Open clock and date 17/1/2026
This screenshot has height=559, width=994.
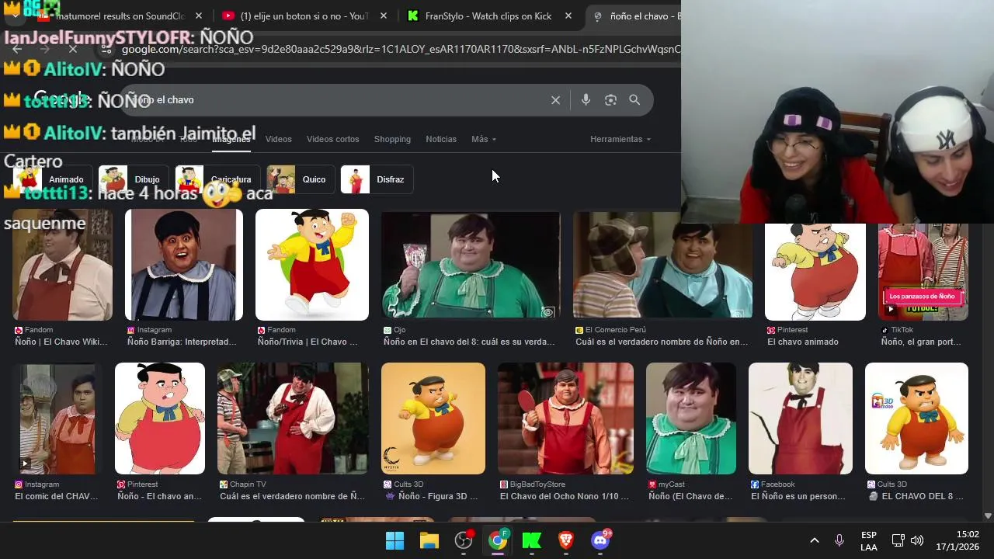(957, 541)
